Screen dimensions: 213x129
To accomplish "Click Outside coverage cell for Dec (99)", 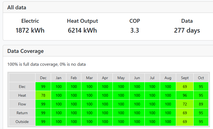I will [43, 122].
